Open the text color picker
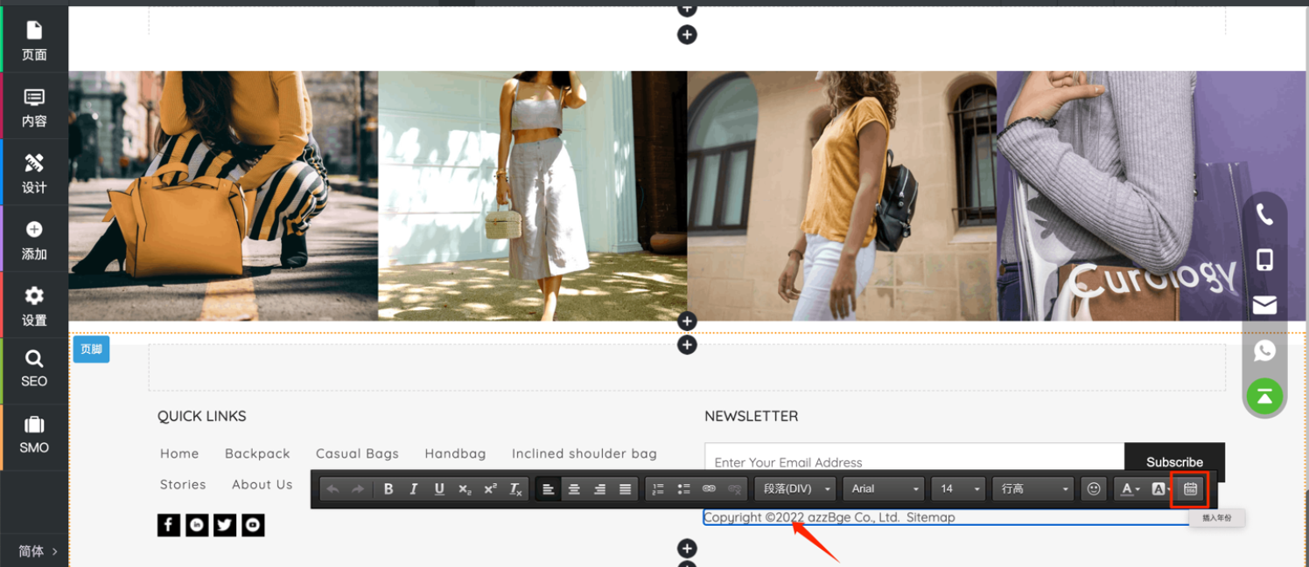The height and width of the screenshot is (567, 1309). click(1130, 489)
